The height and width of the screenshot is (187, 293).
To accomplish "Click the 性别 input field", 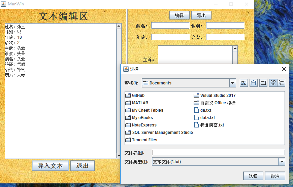I will [225, 26].
